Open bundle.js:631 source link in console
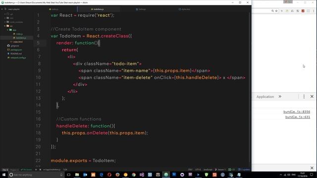The image size is (317, 178). (x=298, y=117)
